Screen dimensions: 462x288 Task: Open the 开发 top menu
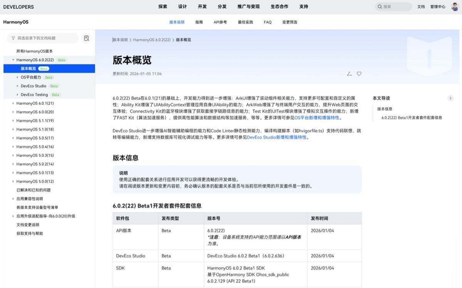click(202, 7)
